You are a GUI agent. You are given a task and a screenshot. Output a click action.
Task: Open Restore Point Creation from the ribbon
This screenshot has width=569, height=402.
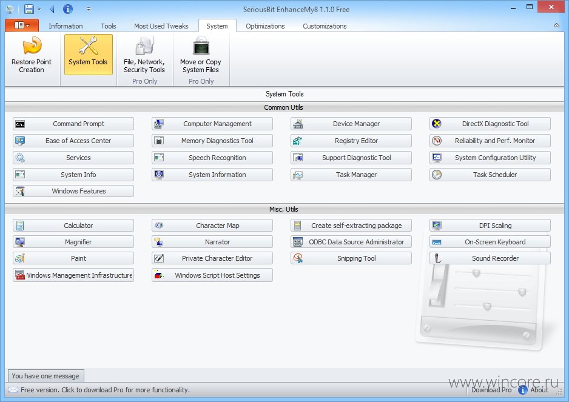coord(32,55)
